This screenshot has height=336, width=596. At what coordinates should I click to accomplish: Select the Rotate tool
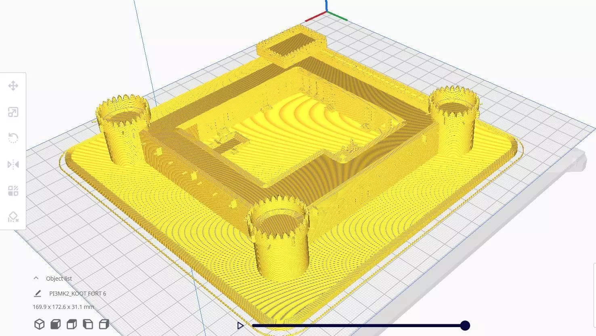coord(13,138)
